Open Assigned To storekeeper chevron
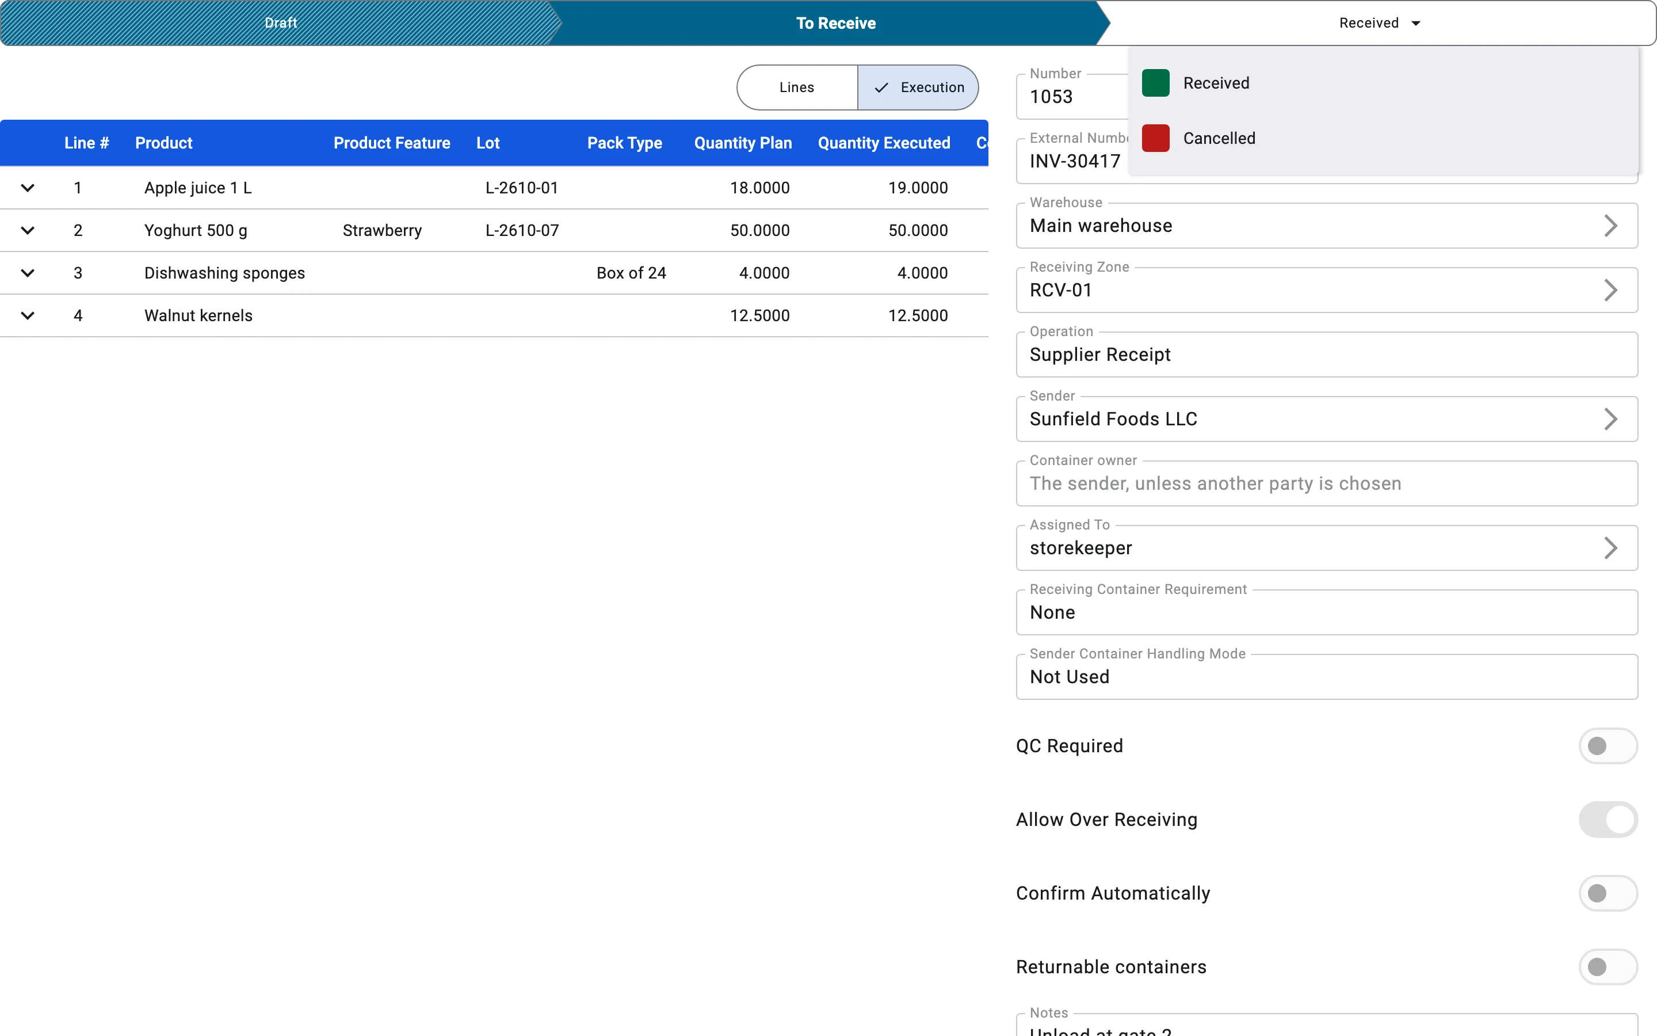 pyautogui.click(x=1610, y=547)
